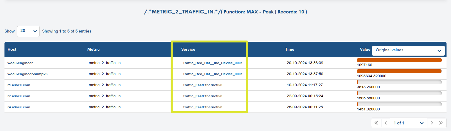The height and width of the screenshot is (131, 451).
Task: Open Traffic_FastEthernet0/0 service for r7.a3sec.com
Action: (203, 96)
